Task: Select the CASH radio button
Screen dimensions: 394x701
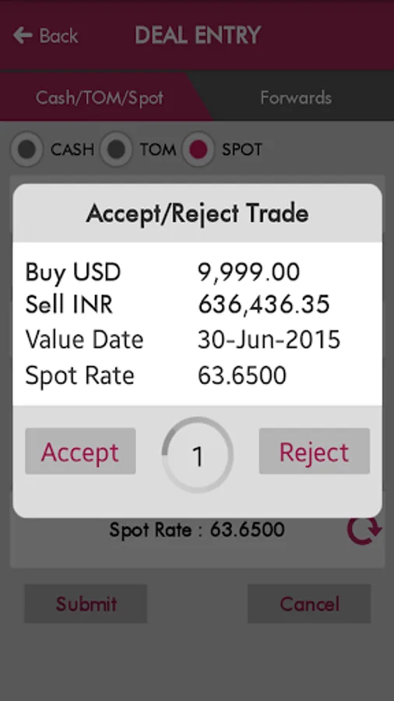Action: click(x=26, y=150)
